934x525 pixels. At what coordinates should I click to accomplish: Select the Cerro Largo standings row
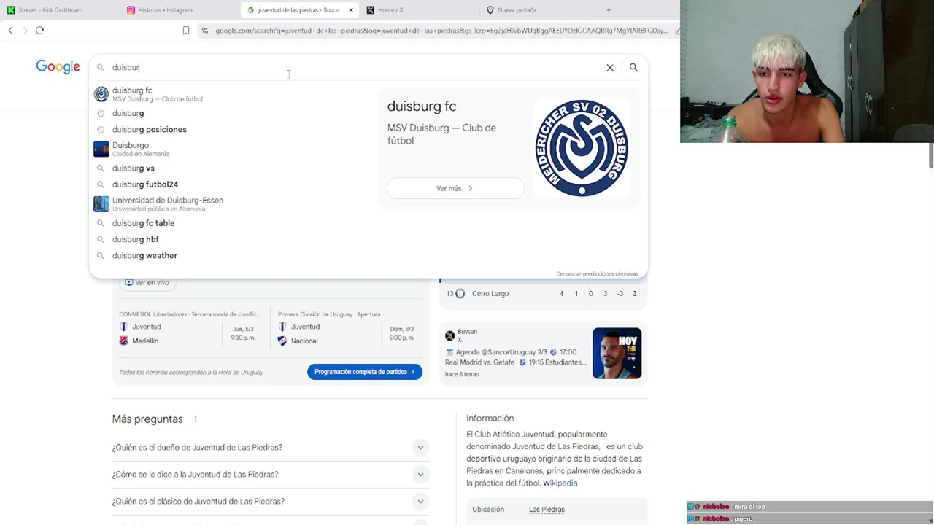coord(542,293)
